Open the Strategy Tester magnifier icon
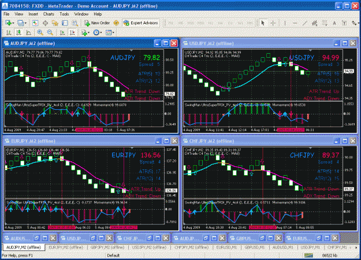 75,23
